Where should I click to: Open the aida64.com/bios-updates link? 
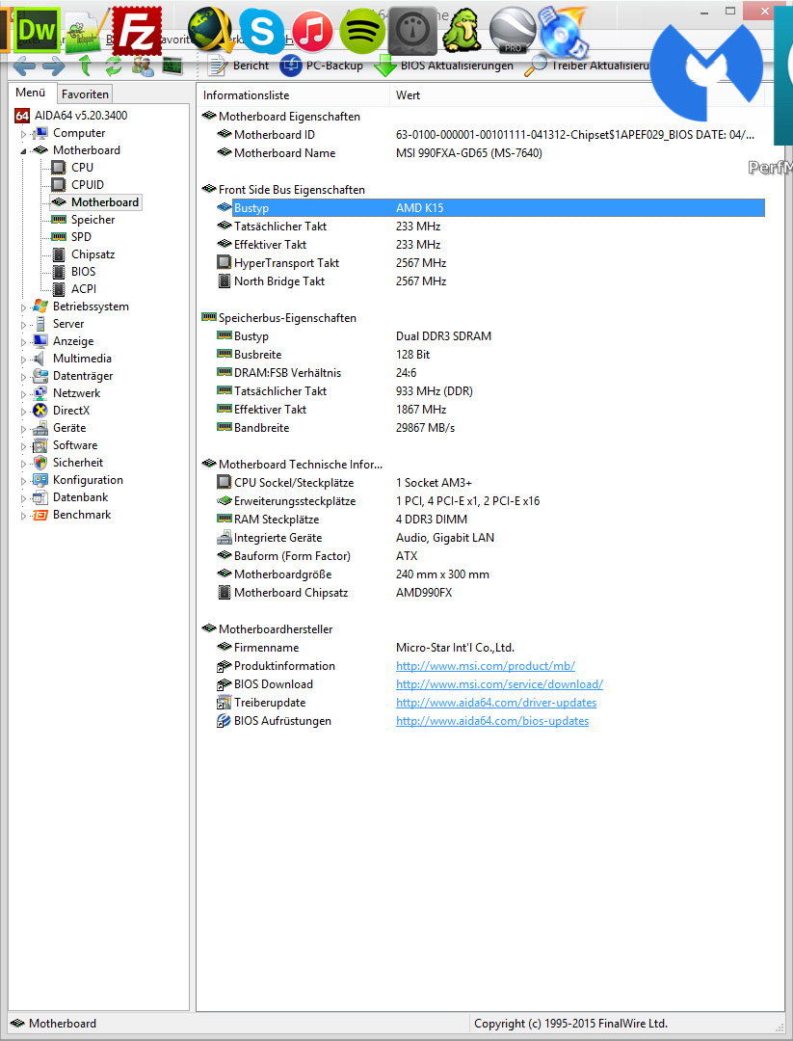(491, 721)
